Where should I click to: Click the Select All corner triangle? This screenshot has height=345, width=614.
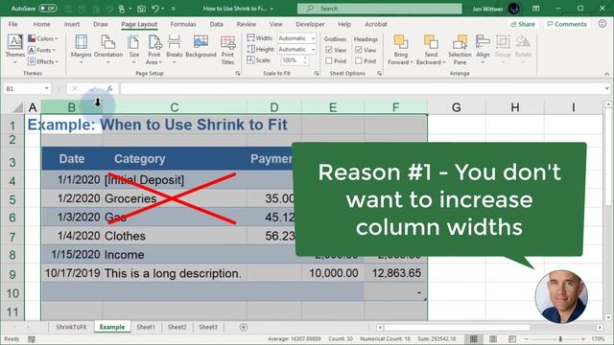[17, 107]
